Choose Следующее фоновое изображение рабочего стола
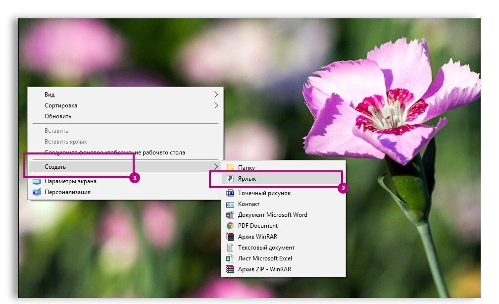This screenshot has width=499, height=304. pos(125,152)
